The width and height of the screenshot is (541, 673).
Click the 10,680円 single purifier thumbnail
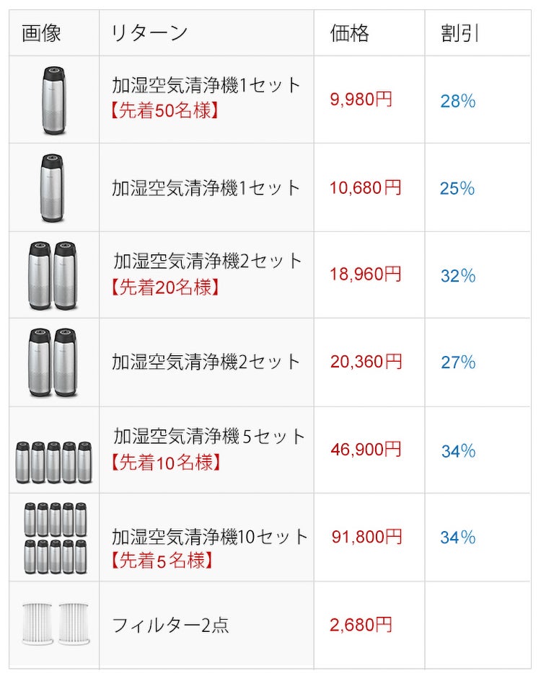click(53, 188)
